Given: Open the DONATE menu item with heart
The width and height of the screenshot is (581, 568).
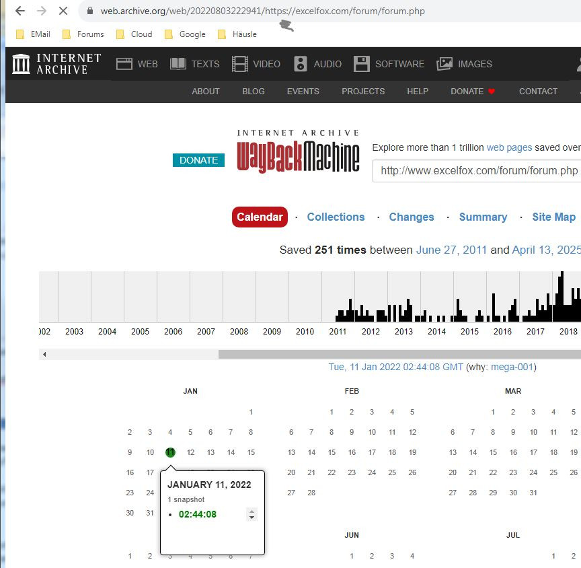Looking at the screenshot, I should click(x=473, y=92).
